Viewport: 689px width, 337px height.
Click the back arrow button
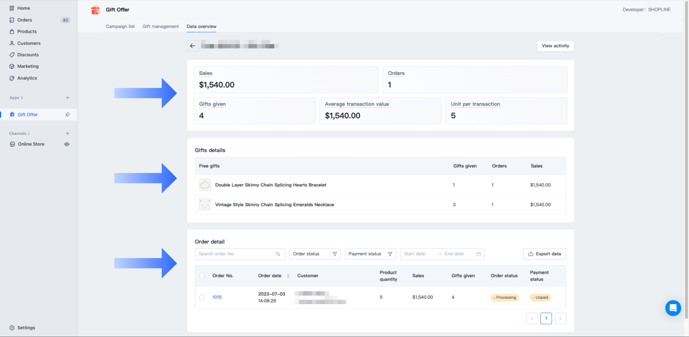[x=193, y=46]
